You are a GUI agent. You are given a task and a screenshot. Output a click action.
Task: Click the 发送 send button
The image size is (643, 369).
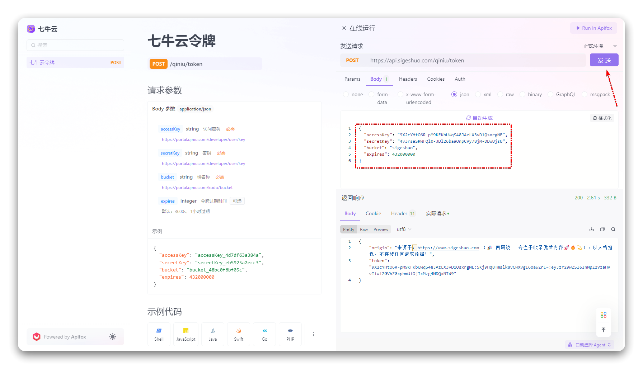click(x=604, y=60)
